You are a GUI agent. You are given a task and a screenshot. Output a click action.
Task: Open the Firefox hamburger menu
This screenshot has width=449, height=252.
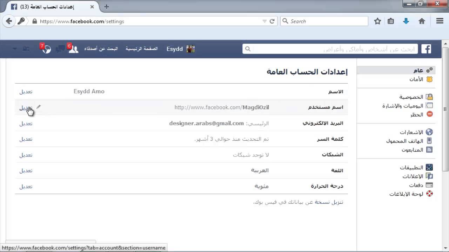pyautogui.click(x=440, y=21)
